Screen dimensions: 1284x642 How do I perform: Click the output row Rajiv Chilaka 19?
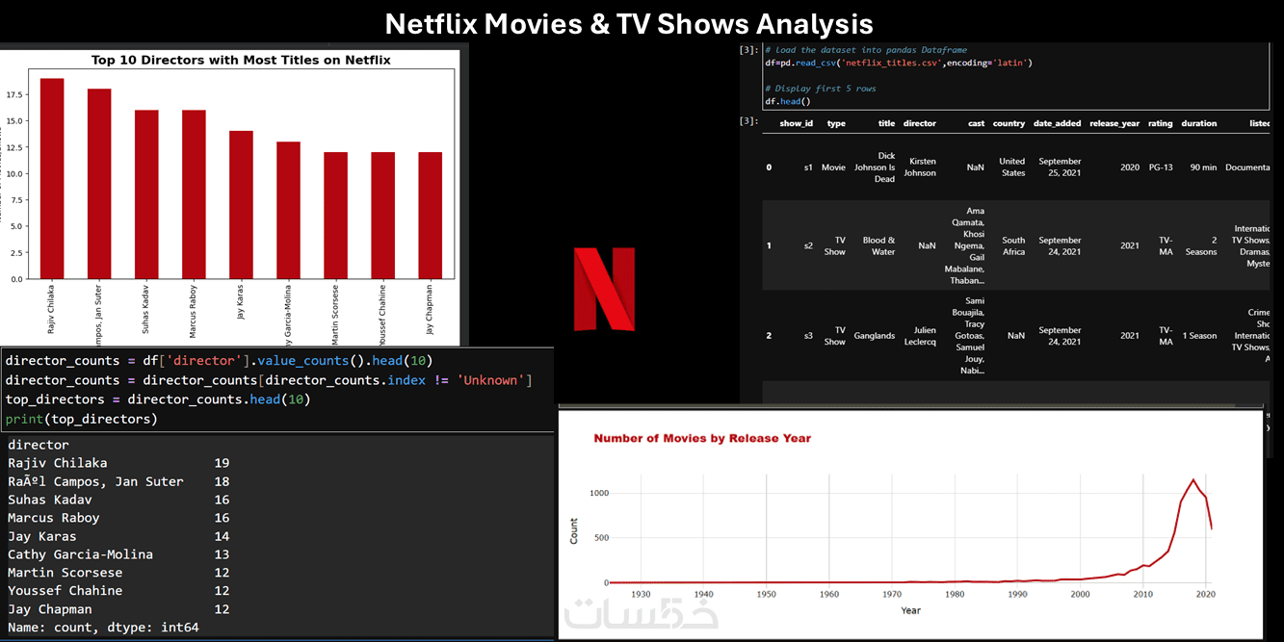pyautogui.click(x=118, y=463)
